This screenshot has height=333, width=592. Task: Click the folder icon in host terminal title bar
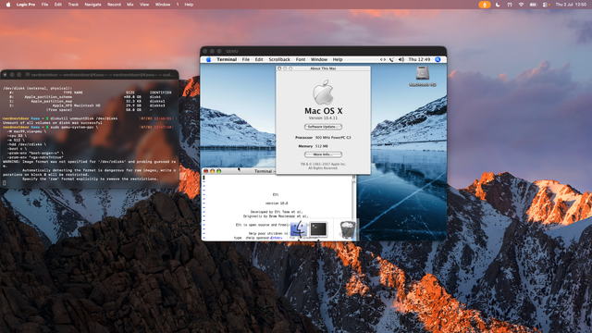(x=28, y=75)
